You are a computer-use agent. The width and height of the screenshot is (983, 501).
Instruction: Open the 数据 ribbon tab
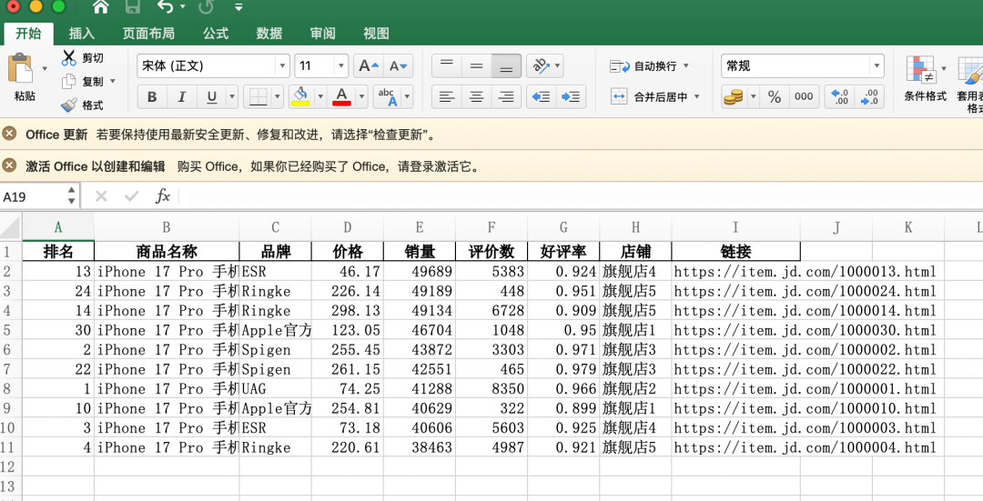click(x=269, y=34)
